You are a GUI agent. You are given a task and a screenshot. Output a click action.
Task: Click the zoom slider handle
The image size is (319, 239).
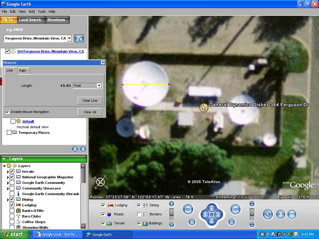(172, 214)
